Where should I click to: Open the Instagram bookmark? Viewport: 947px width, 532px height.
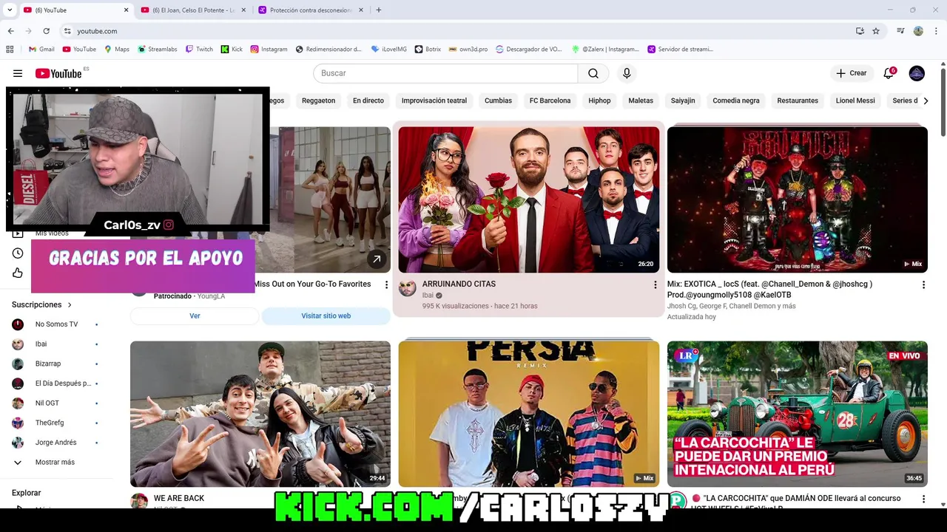(x=269, y=50)
